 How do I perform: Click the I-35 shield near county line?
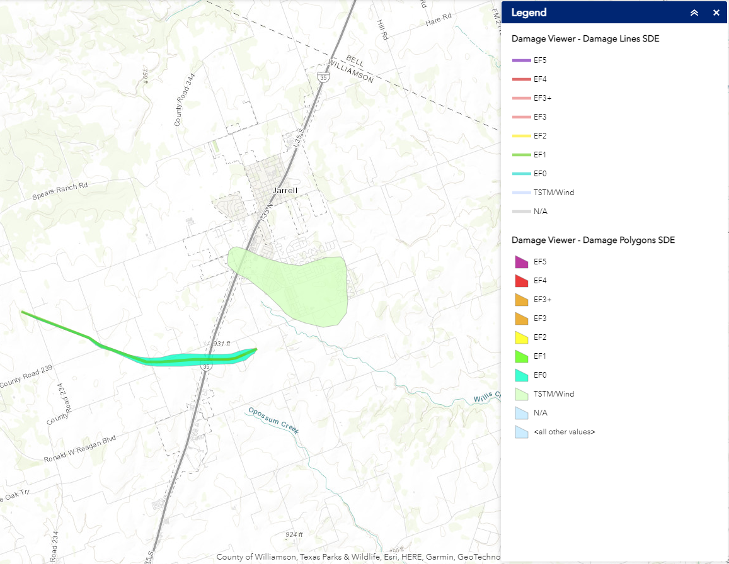point(324,77)
